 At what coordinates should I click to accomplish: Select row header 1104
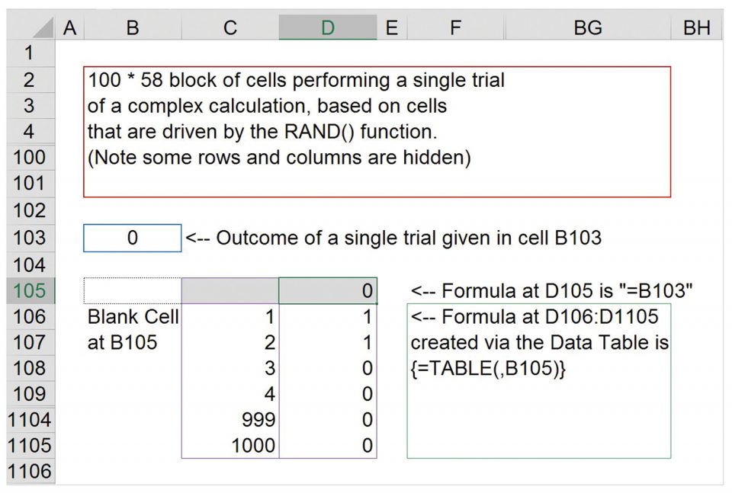[29, 420]
